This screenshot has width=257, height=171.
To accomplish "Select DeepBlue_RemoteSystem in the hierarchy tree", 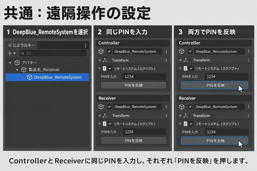I will click(x=47, y=77).
